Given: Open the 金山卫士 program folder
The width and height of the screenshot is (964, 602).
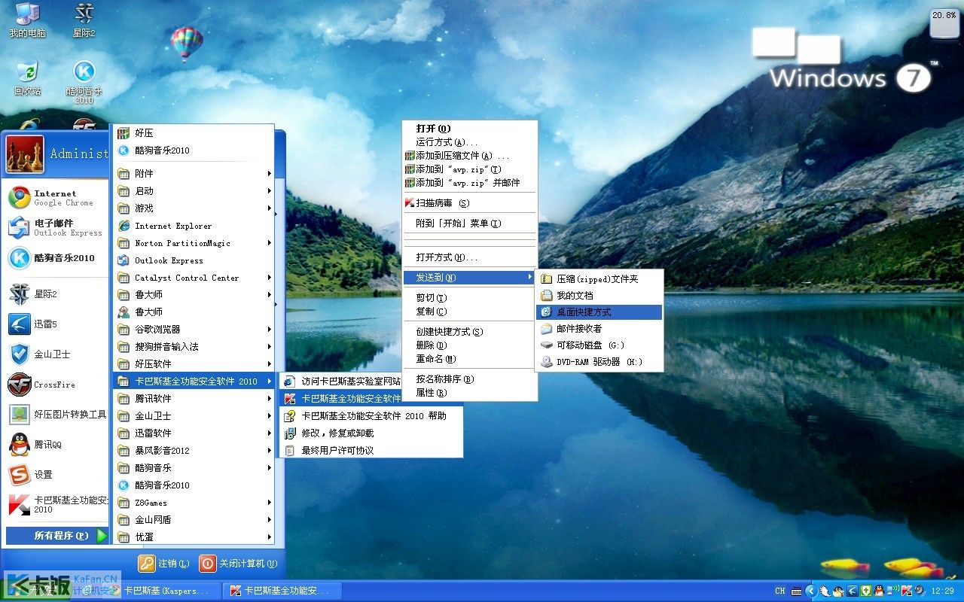Looking at the screenshot, I should pyautogui.click(x=194, y=416).
